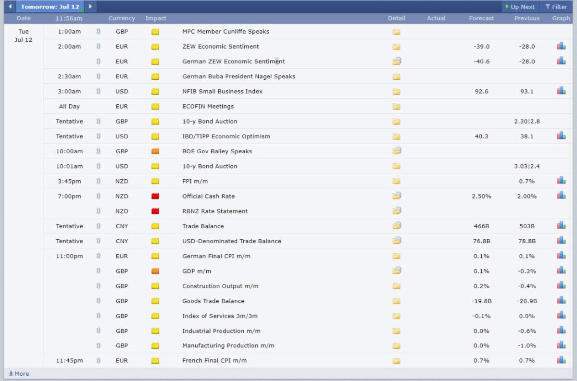Select the German Final CPI m/m event
The image size is (577, 381).
[216, 256]
